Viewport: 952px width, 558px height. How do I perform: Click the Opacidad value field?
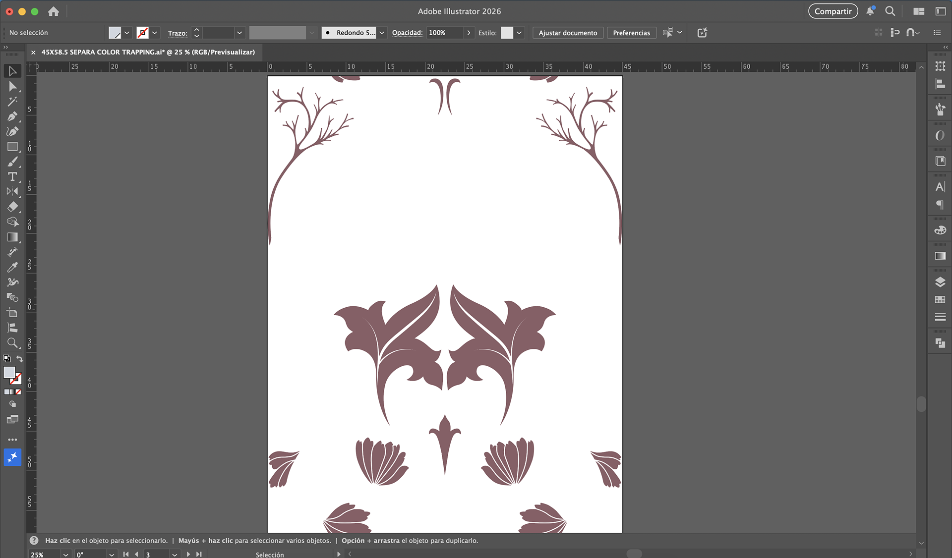[445, 33]
